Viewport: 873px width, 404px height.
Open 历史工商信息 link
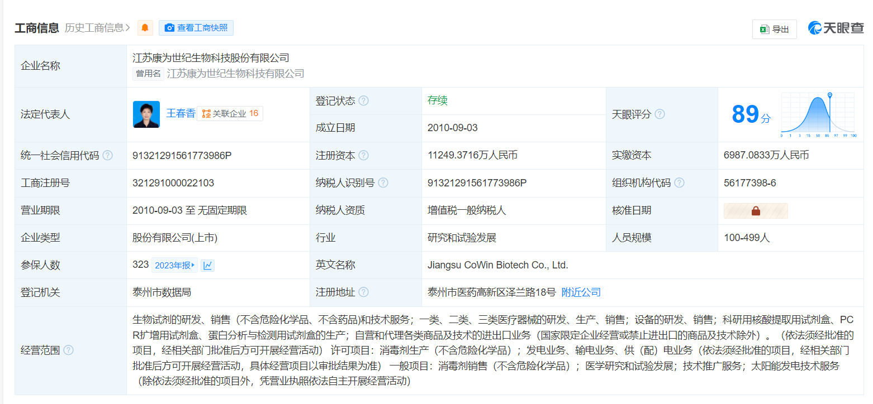tap(97, 27)
